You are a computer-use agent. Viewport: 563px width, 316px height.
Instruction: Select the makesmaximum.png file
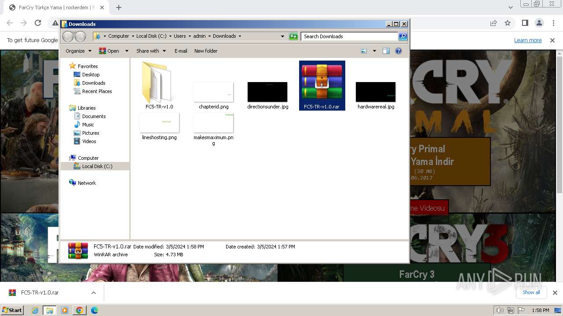[x=213, y=129]
